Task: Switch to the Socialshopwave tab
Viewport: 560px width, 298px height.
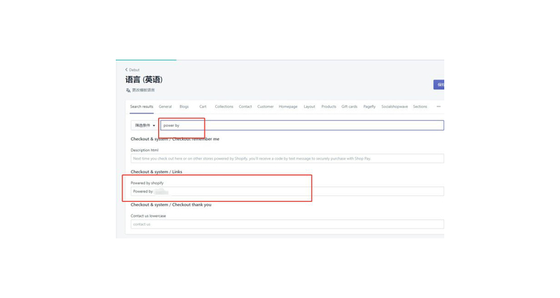Action: pos(394,107)
